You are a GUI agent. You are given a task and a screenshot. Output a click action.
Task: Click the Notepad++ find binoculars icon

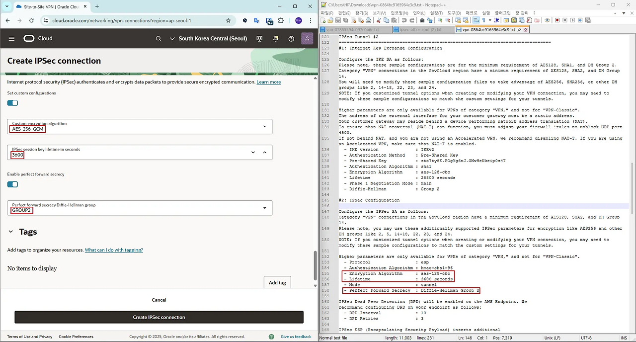[x=422, y=20]
